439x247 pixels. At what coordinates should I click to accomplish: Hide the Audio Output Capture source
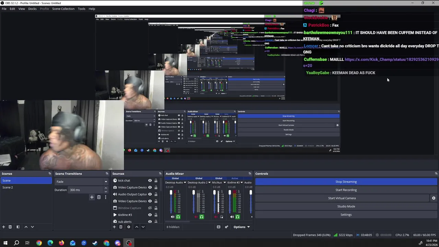tap(150, 194)
